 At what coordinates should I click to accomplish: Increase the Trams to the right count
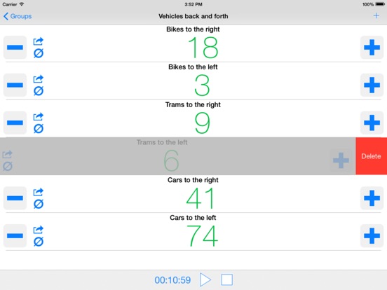coord(372,123)
